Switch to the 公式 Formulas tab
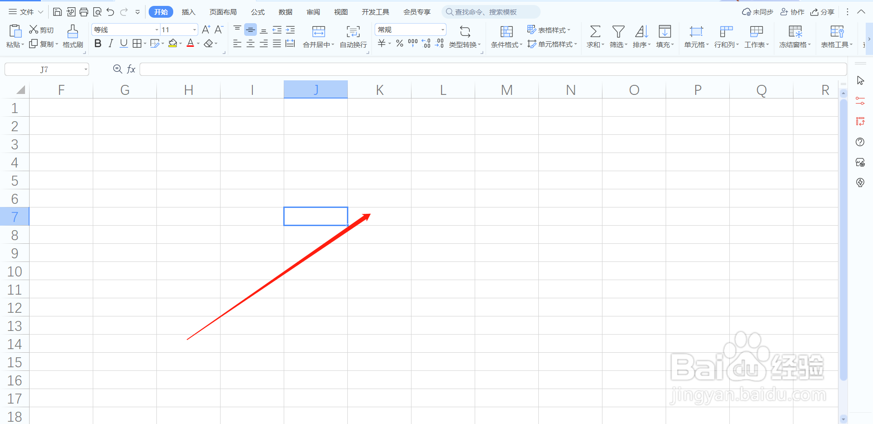The width and height of the screenshot is (873, 424). pos(258,12)
